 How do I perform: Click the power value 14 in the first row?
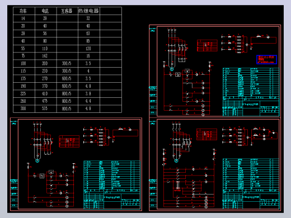tap(23, 18)
